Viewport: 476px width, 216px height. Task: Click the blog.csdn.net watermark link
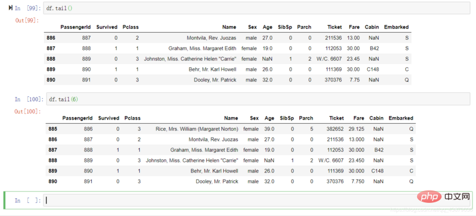pos(430,209)
